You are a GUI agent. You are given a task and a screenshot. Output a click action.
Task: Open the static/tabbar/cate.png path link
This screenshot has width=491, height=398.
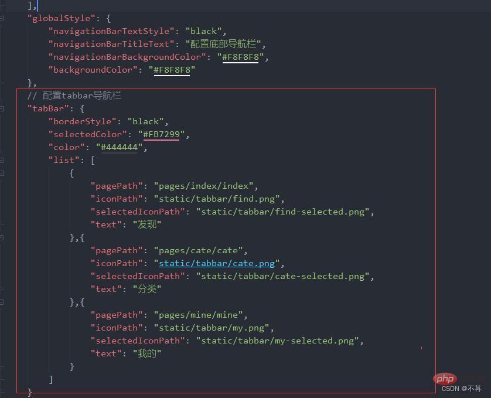[x=217, y=263]
